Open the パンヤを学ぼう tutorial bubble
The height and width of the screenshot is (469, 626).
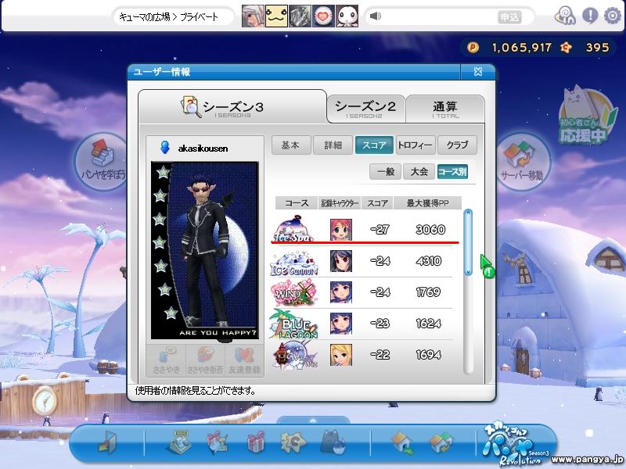click(102, 161)
